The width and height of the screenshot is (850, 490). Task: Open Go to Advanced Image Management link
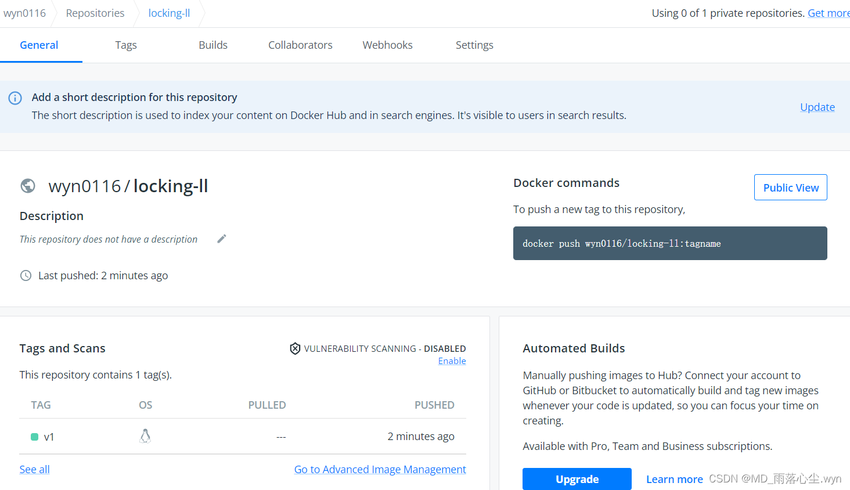pos(380,469)
